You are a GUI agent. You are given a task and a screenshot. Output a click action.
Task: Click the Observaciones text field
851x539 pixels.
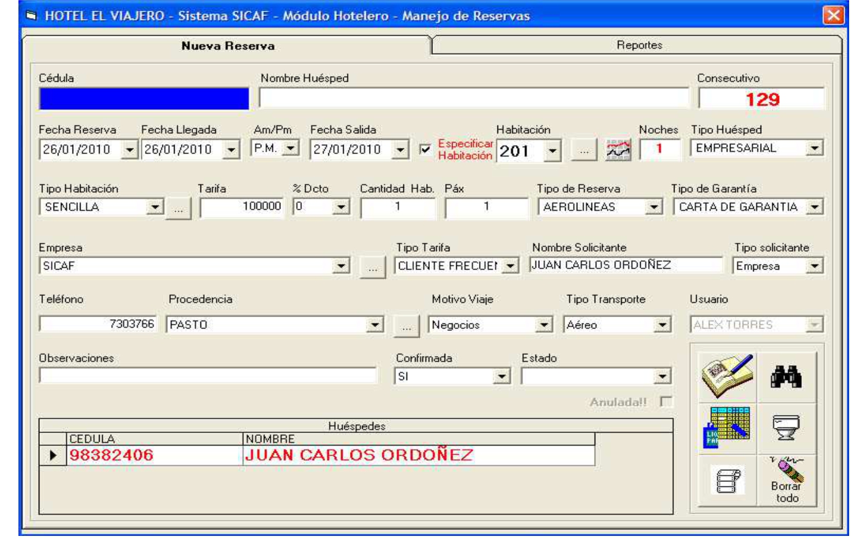click(x=208, y=376)
